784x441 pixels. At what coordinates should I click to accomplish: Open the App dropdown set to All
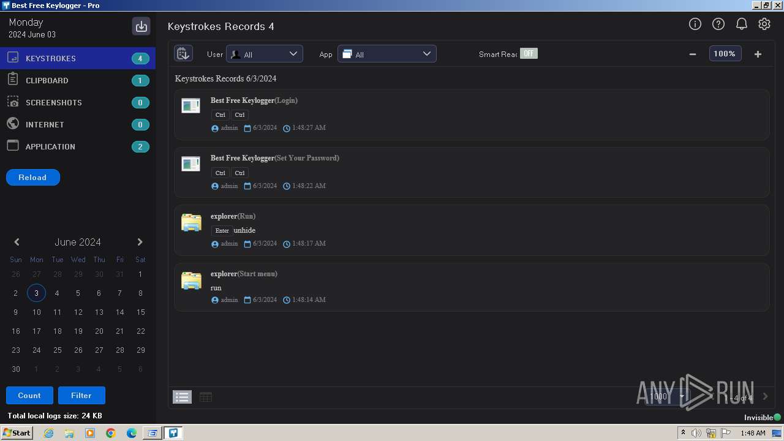(x=386, y=54)
